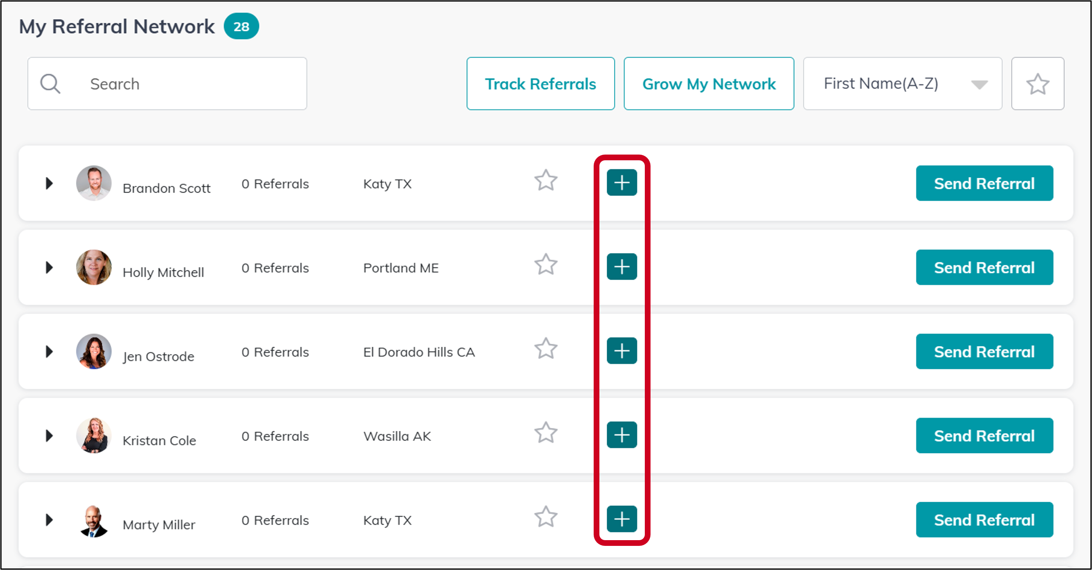Toggle favorite star for Kristan Cole
Viewport: 1092px width, 570px height.
click(545, 433)
